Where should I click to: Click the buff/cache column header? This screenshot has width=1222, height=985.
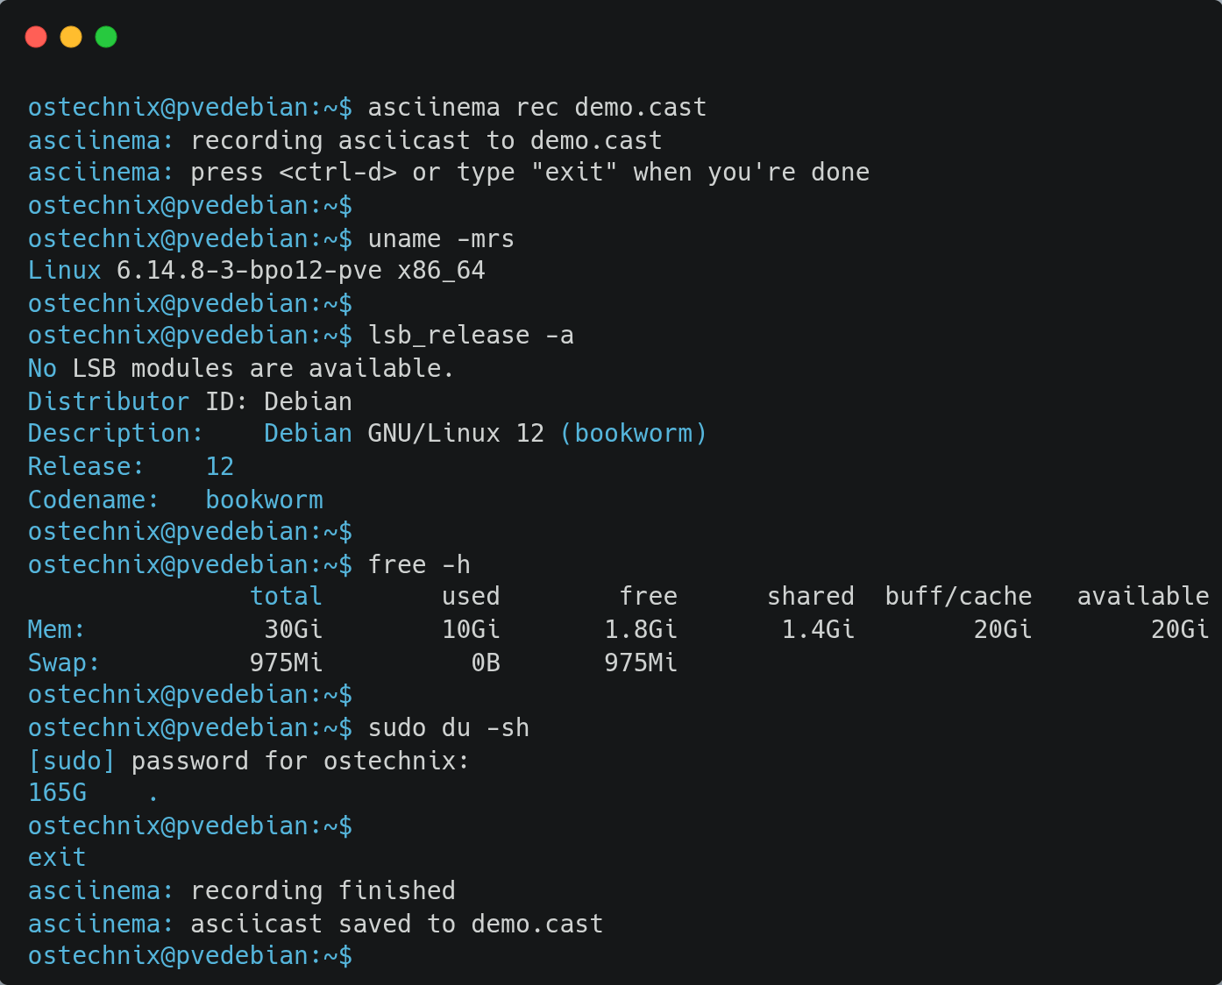click(x=958, y=596)
